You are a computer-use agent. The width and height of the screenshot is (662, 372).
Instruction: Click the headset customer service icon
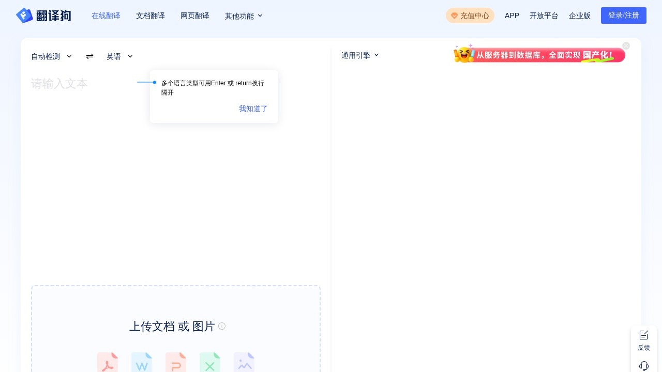[x=644, y=366]
